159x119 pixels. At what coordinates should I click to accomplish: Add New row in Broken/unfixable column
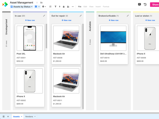[114, 20]
